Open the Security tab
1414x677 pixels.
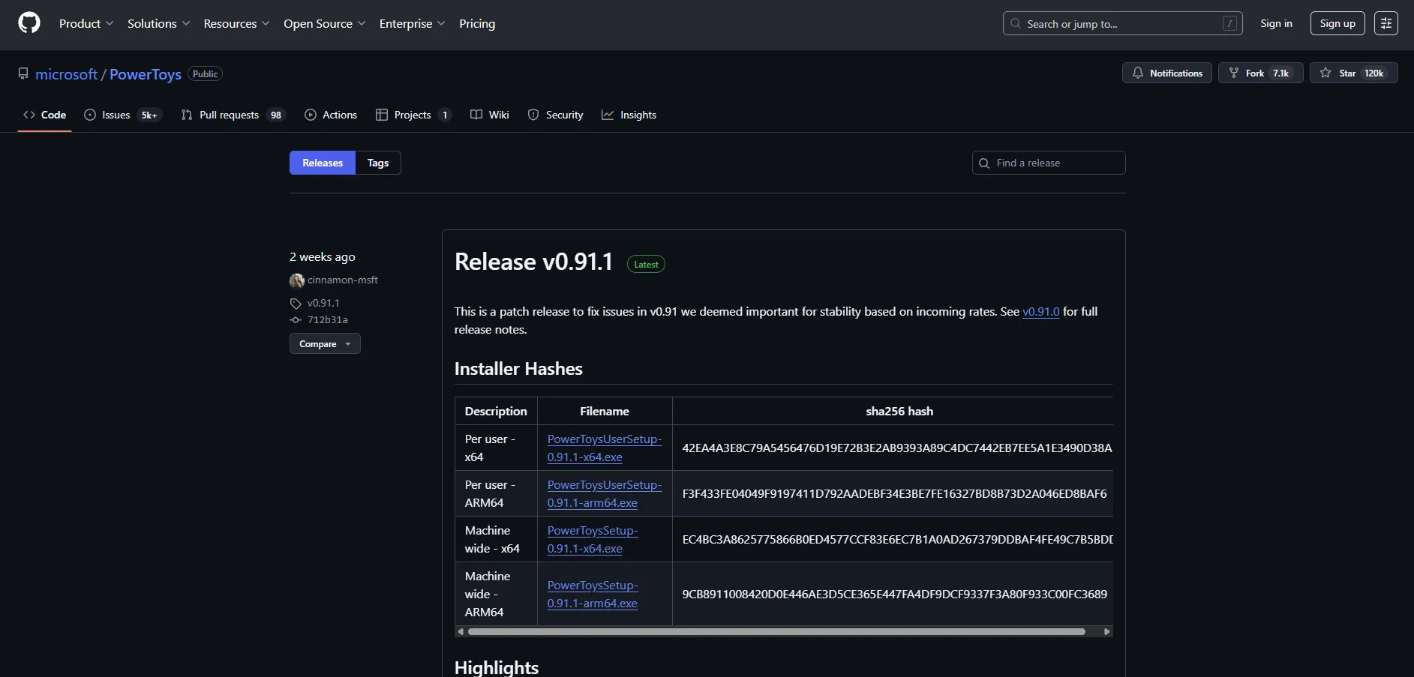[555, 115]
